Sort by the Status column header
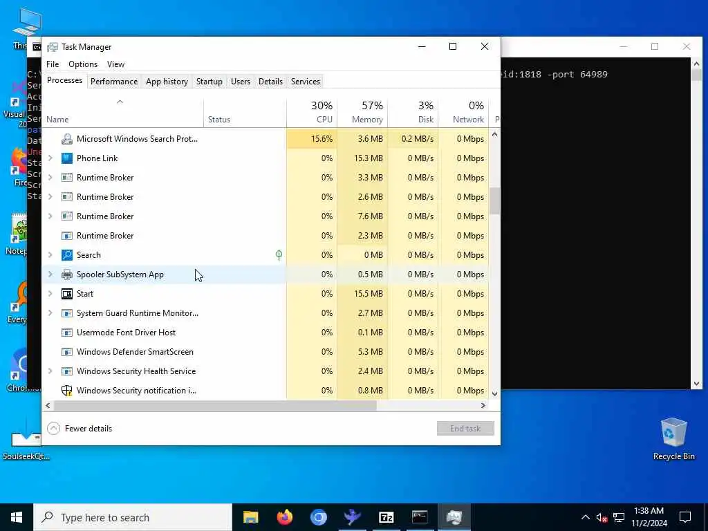 tap(245, 113)
